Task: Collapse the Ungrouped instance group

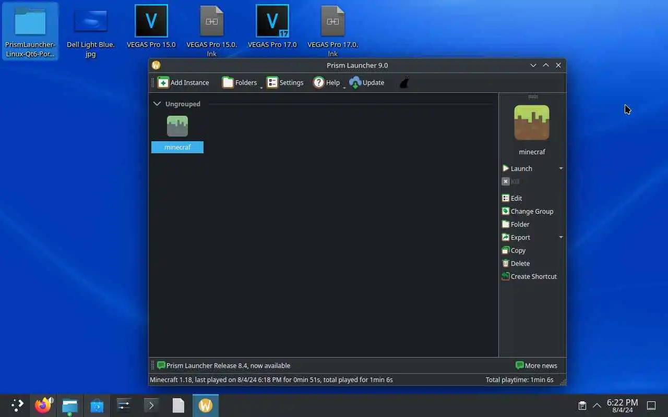Action: [x=157, y=104]
